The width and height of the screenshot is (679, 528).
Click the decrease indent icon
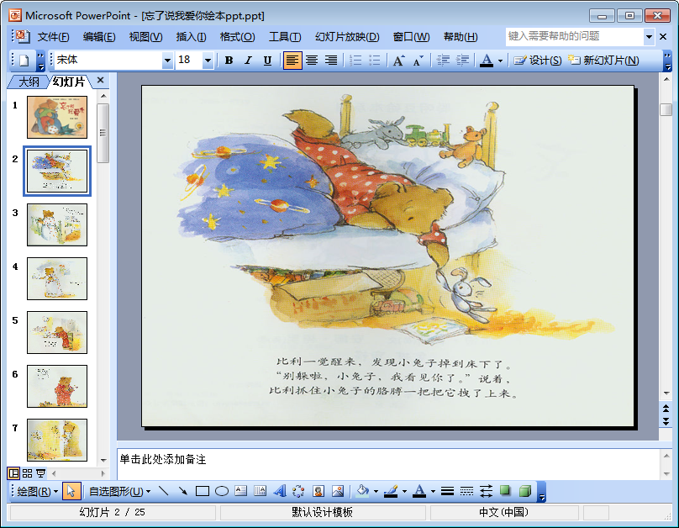443,61
